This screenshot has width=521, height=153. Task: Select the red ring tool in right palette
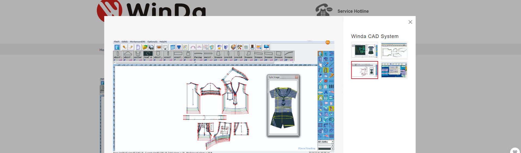(326, 81)
